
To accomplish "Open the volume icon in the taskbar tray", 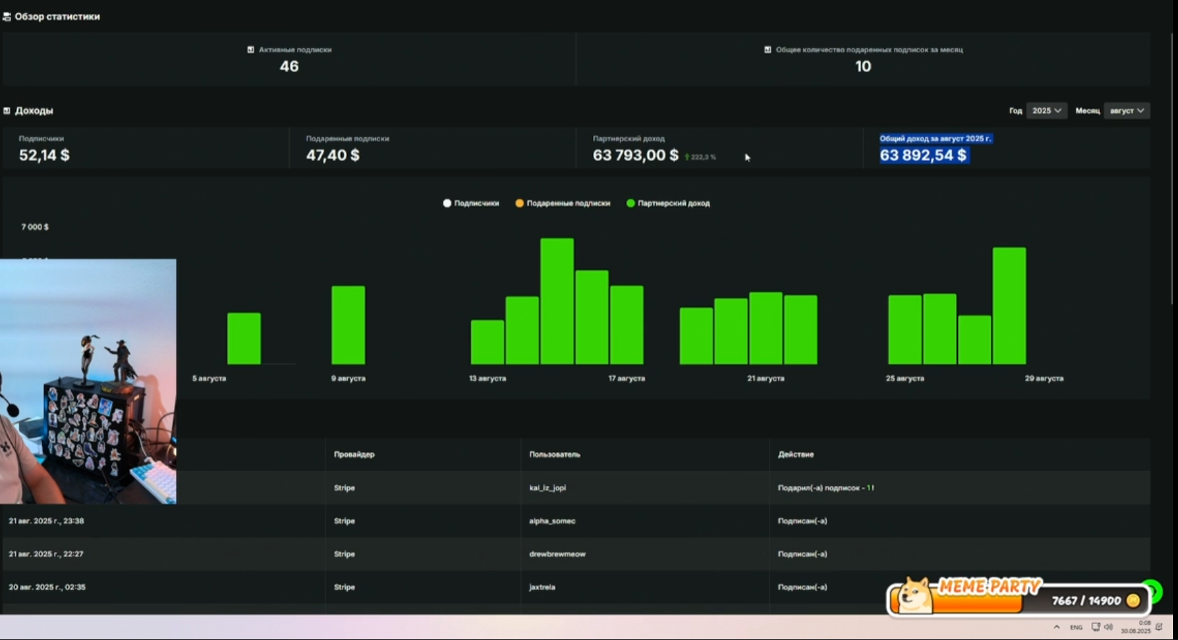I will 1108,627.
